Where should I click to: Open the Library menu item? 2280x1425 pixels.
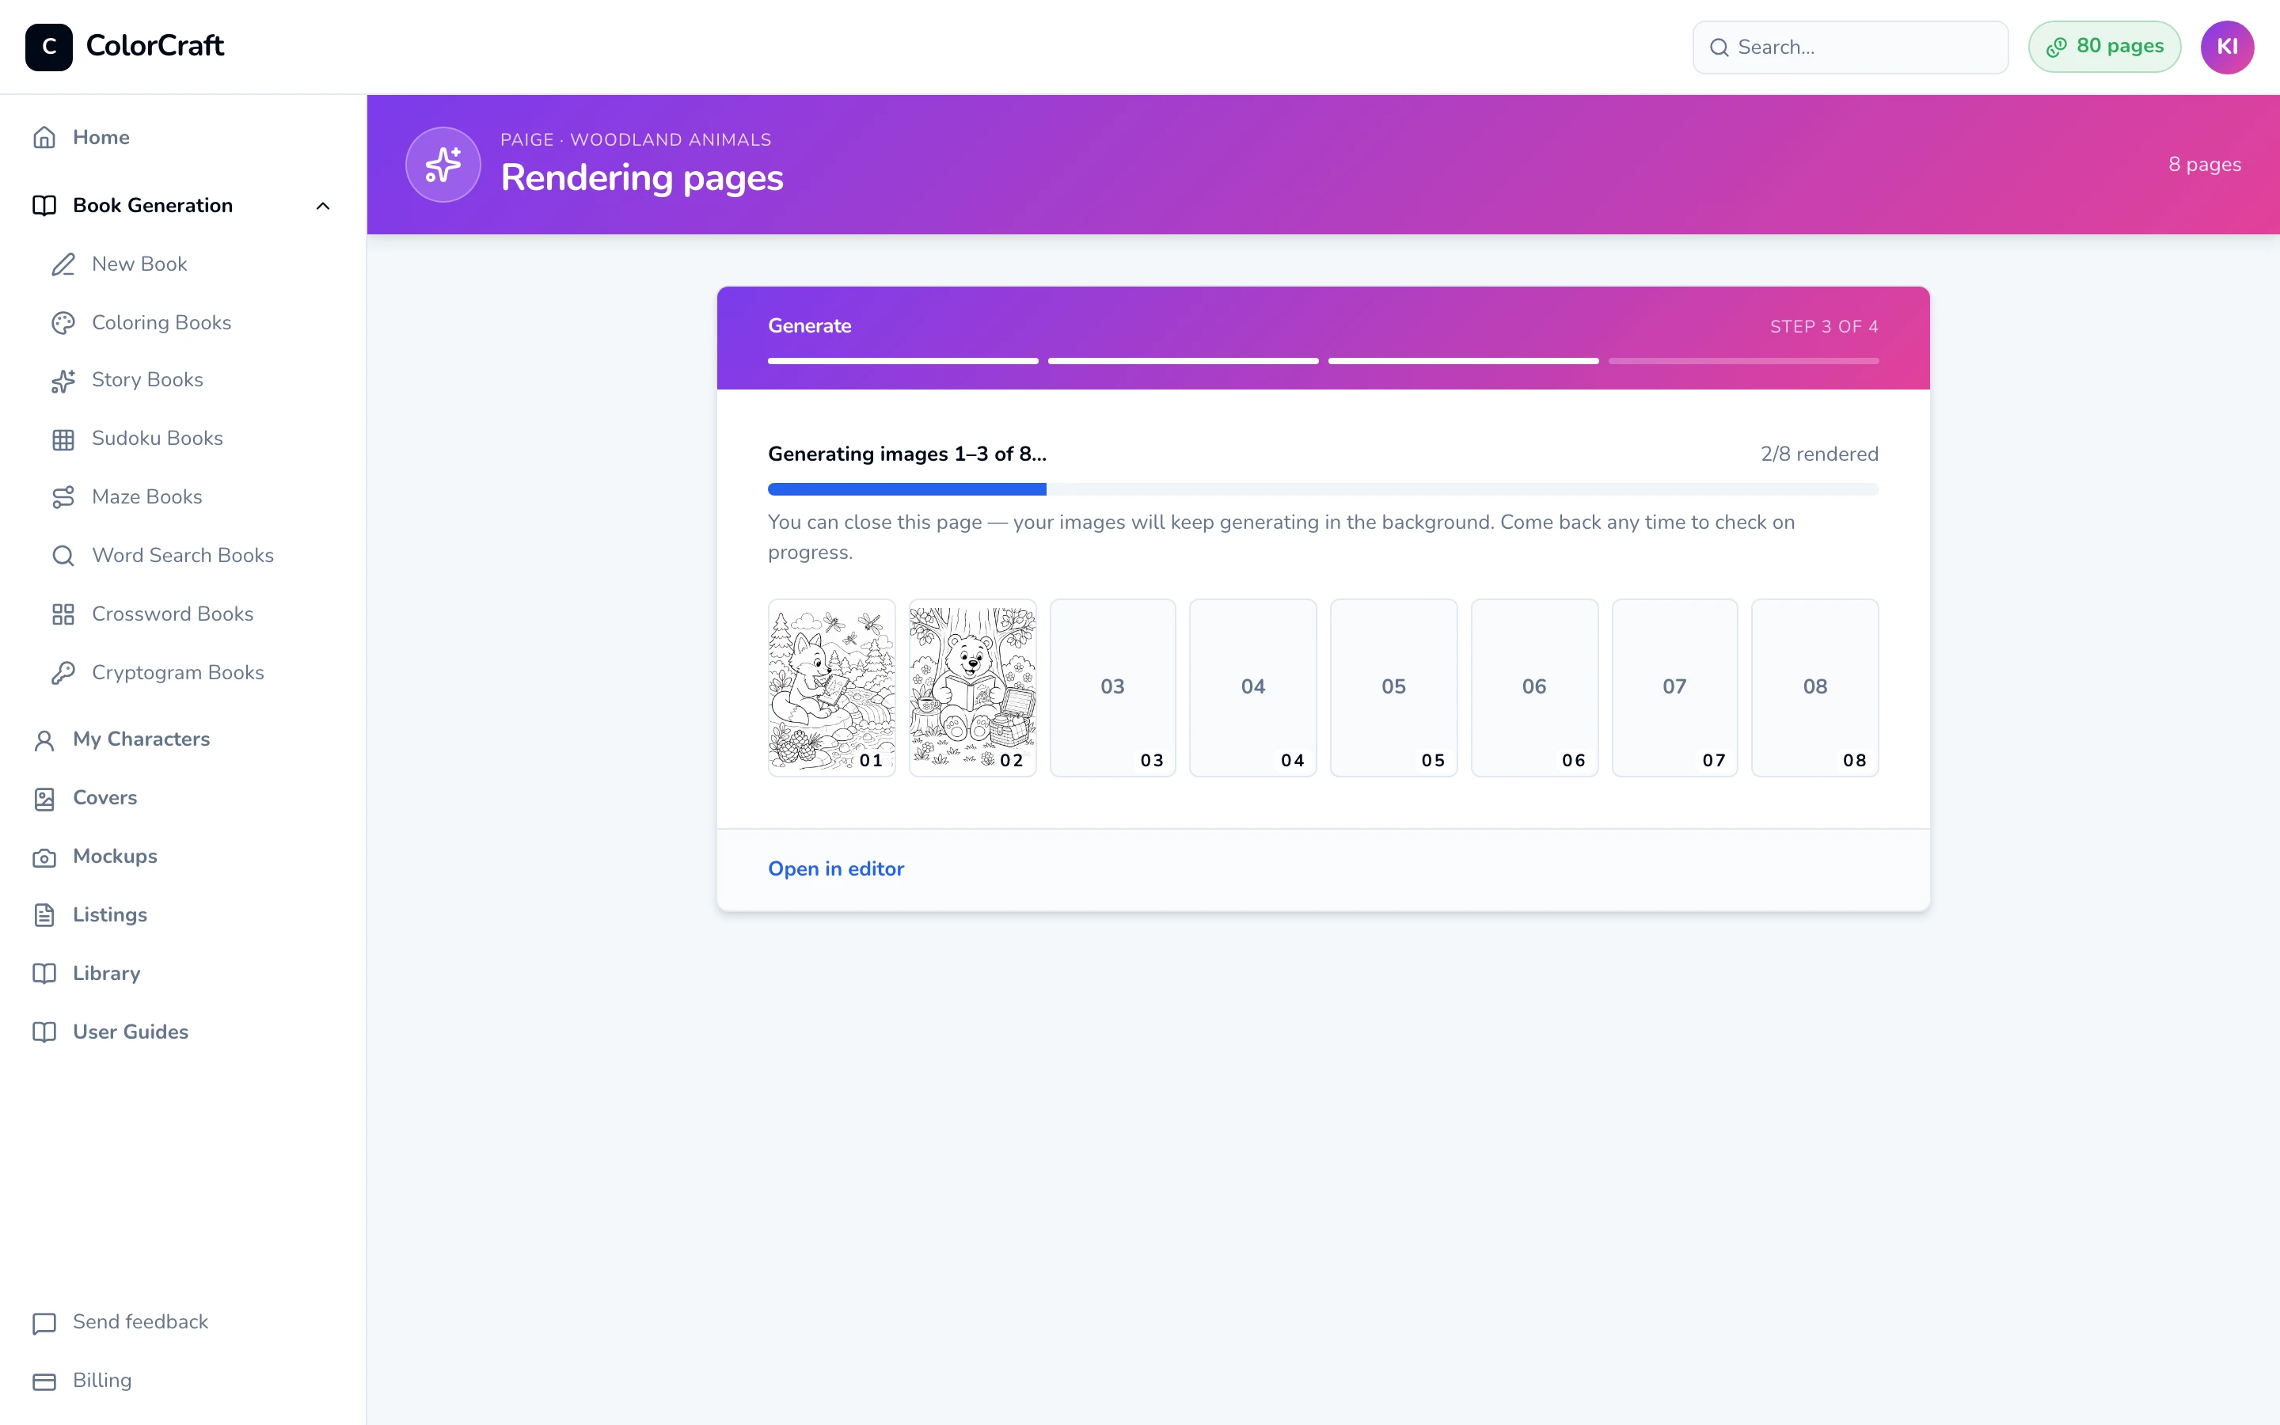pos(183,974)
